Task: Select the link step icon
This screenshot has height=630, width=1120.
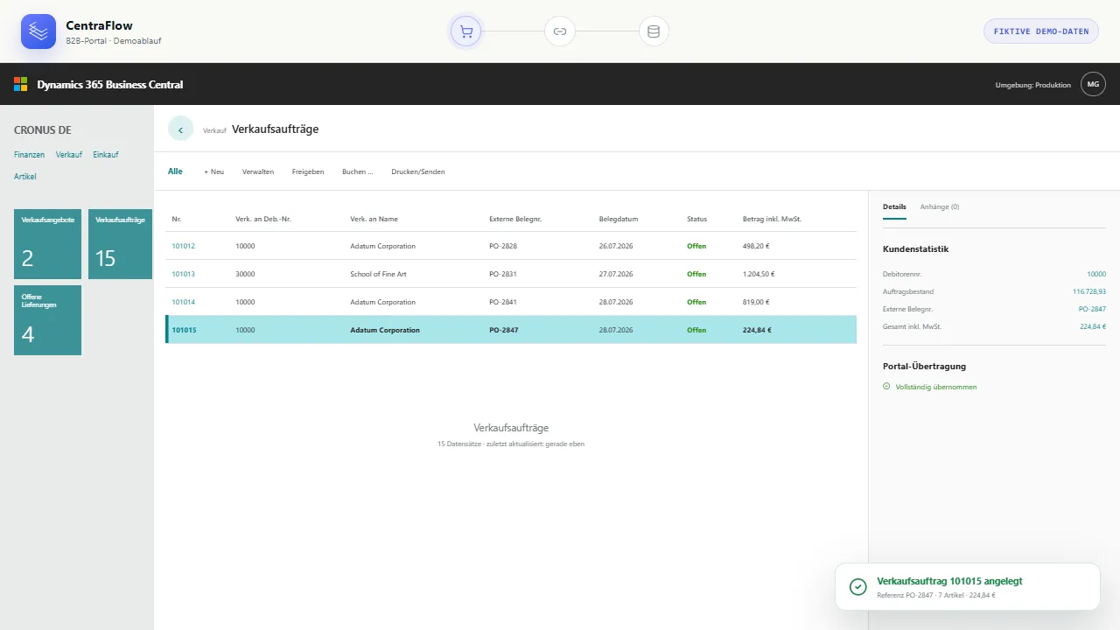Action: pyautogui.click(x=560, y=31)
